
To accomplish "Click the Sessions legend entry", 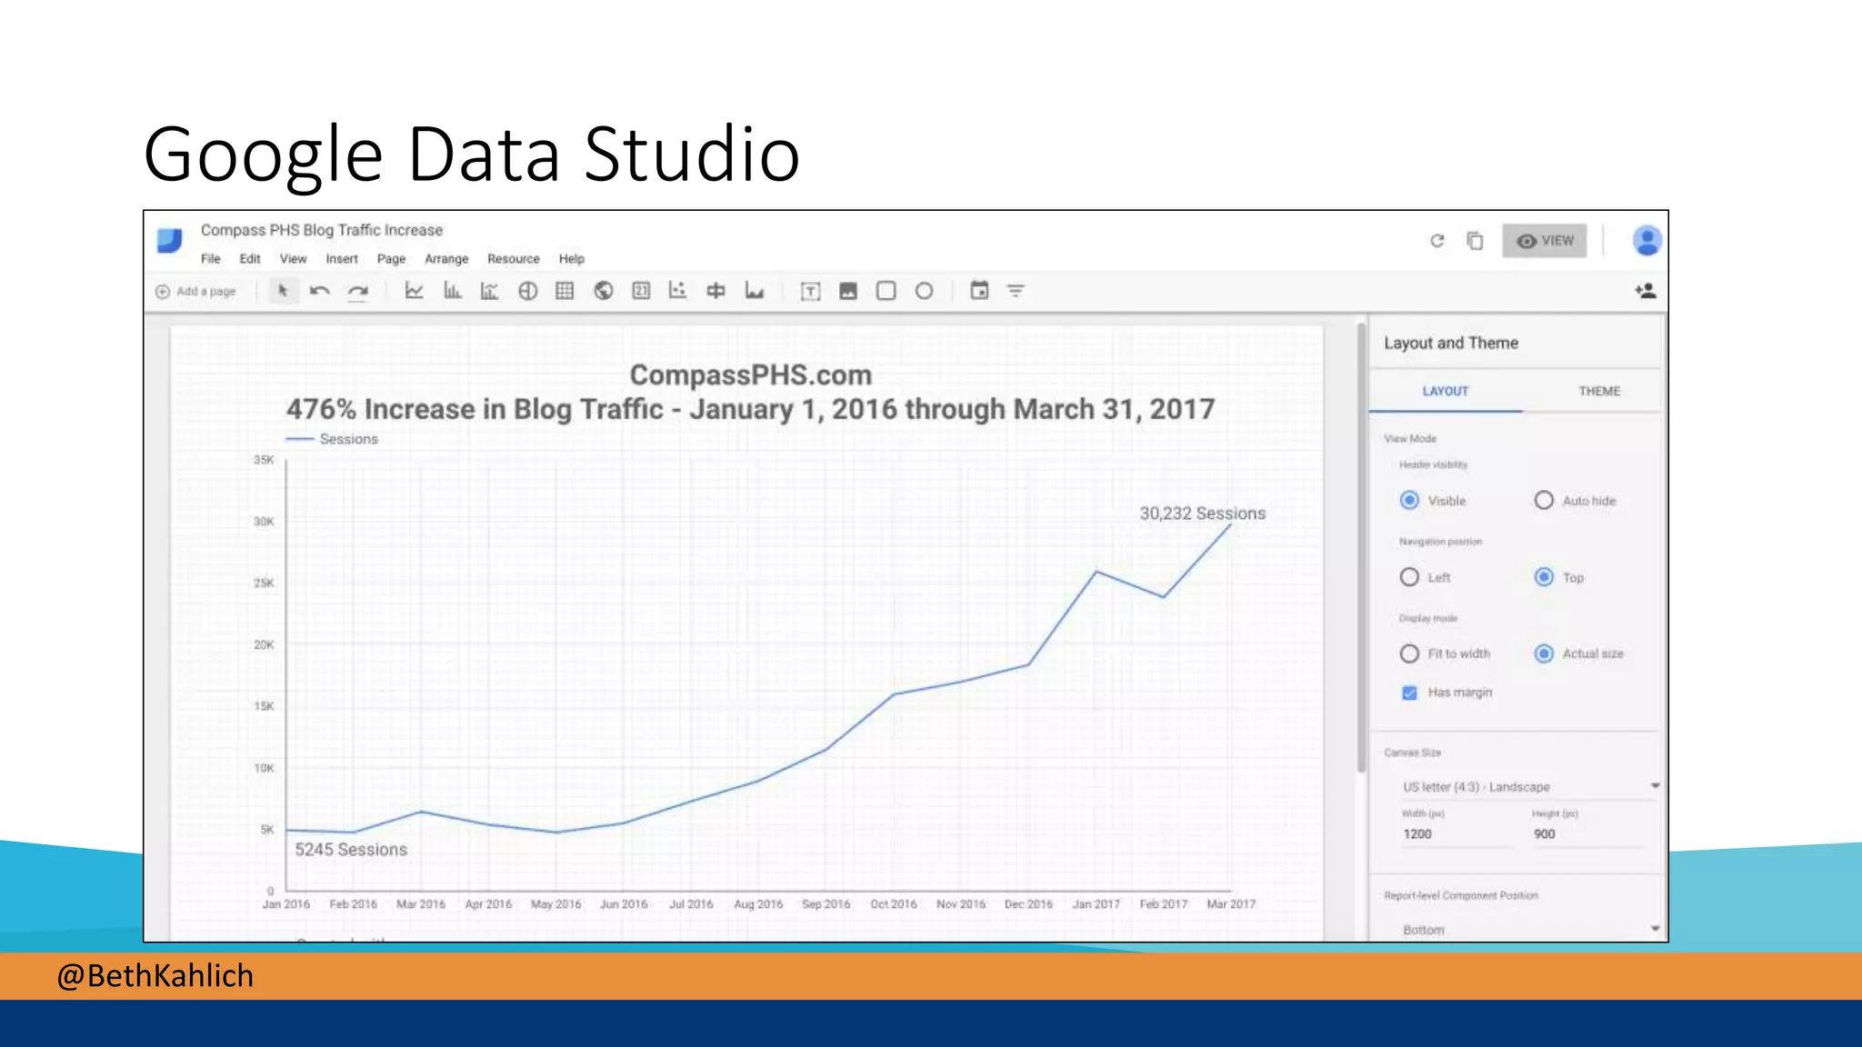I will tap(333, 439).
